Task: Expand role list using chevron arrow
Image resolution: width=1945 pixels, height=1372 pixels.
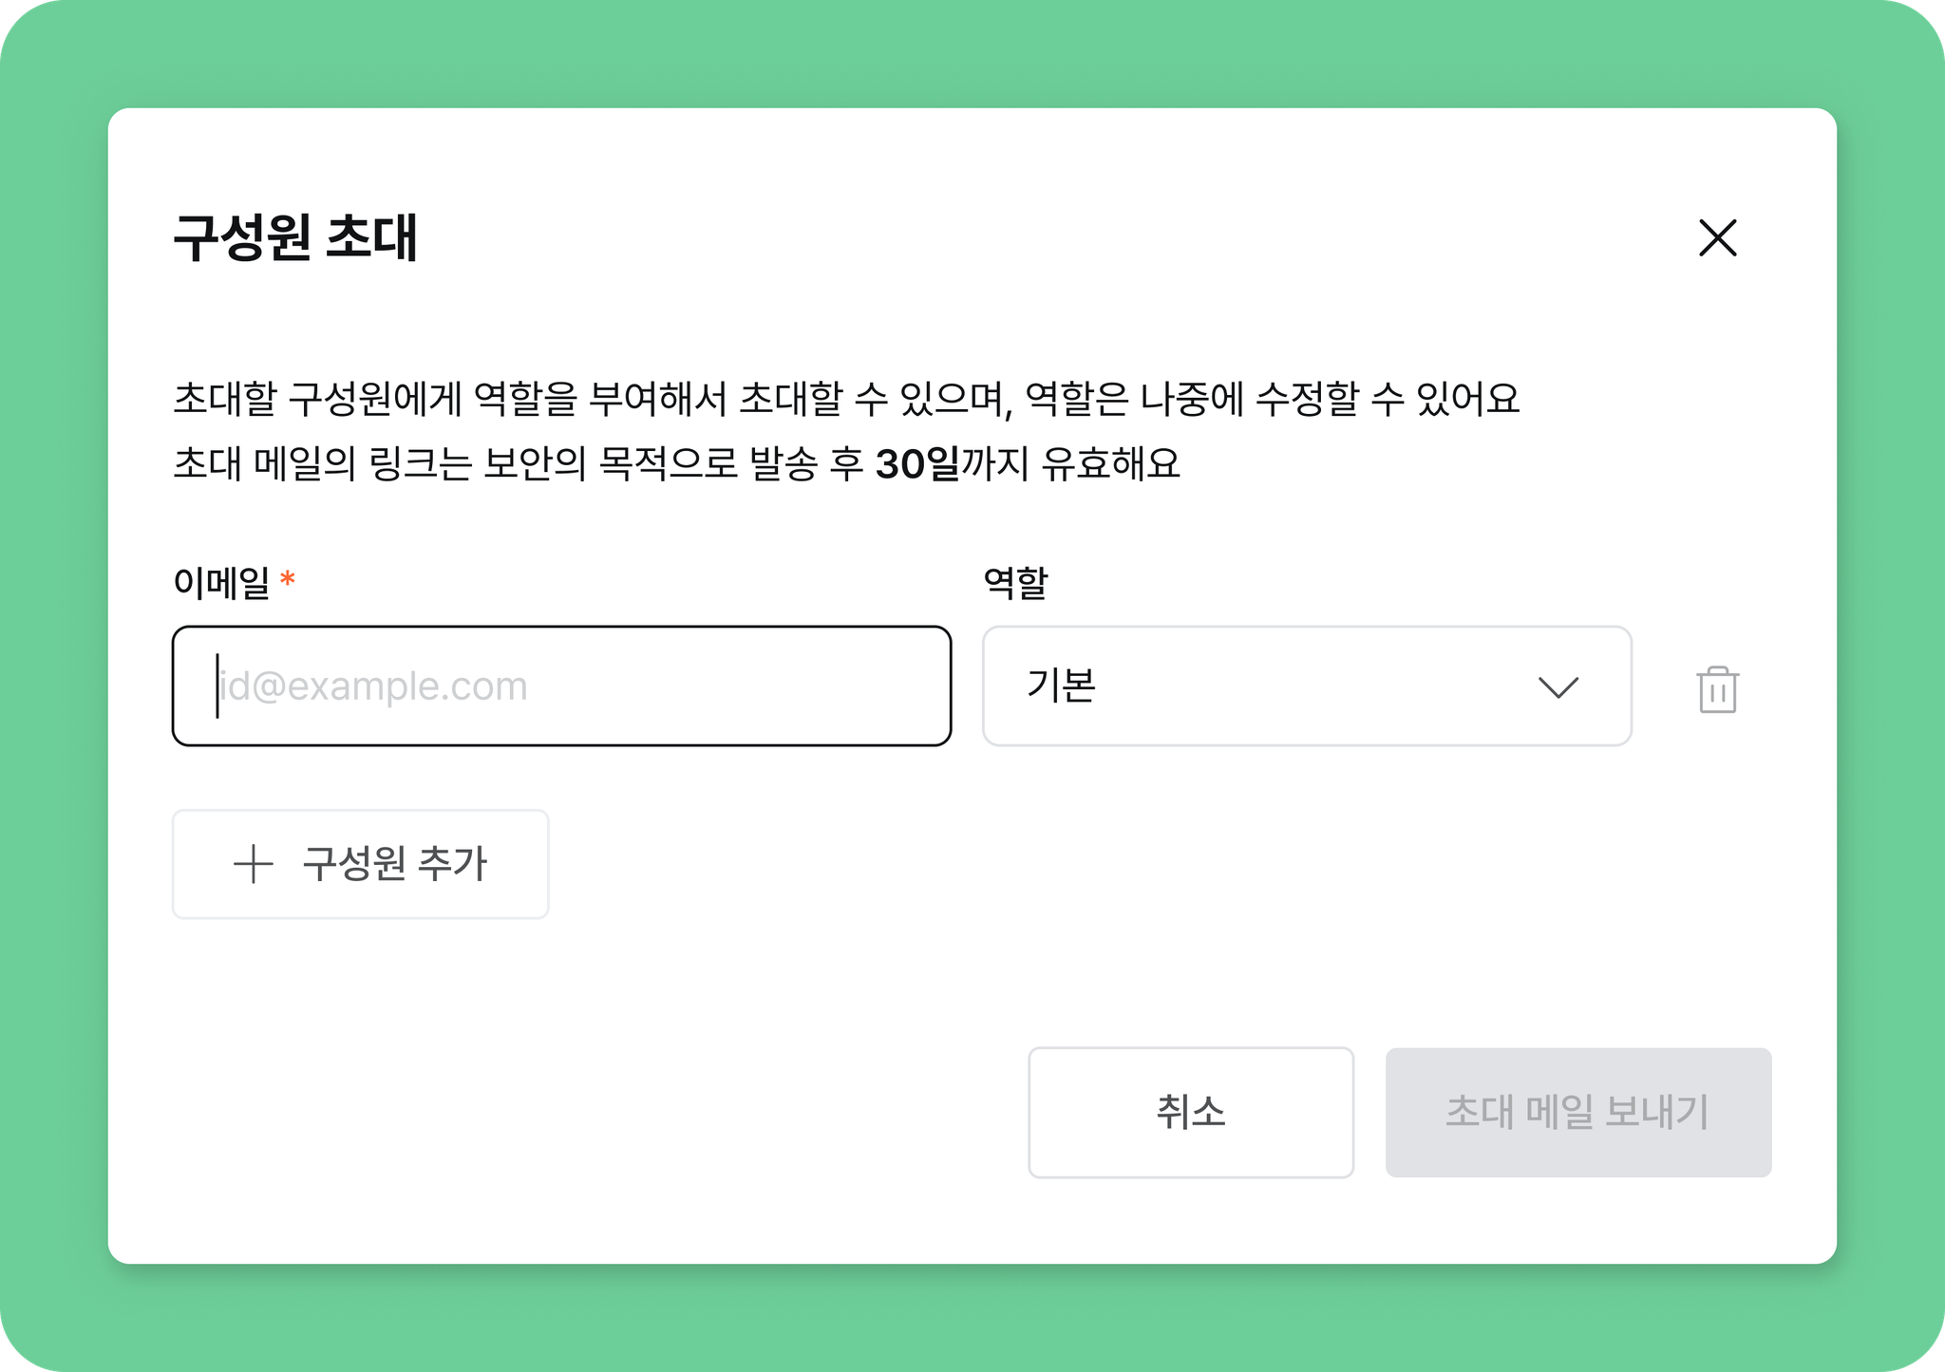Action: [x=1558, y=686]
